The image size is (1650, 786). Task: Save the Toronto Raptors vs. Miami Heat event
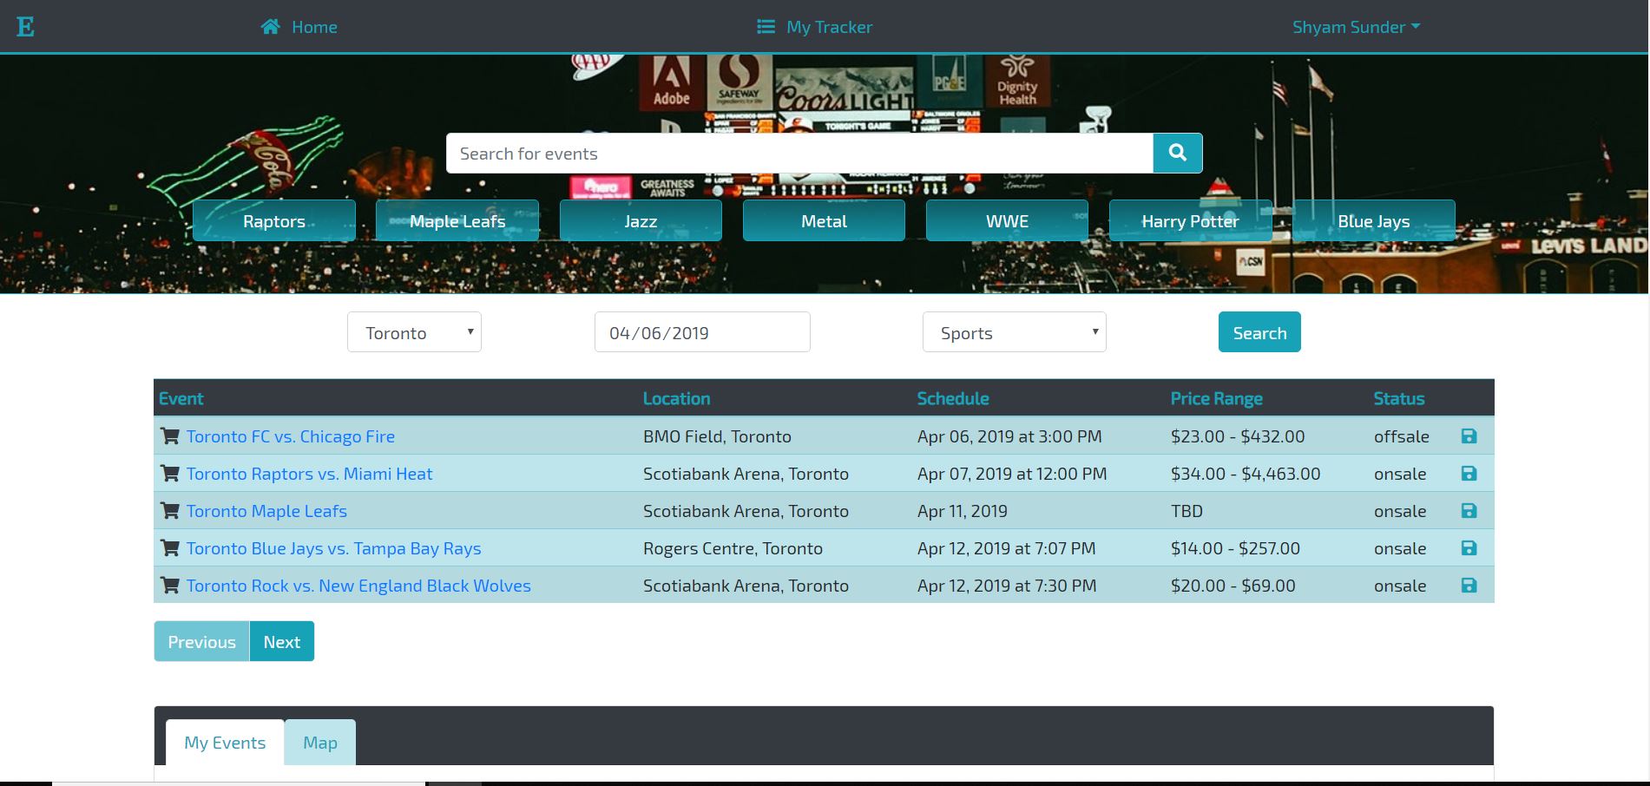point(1469,474)
